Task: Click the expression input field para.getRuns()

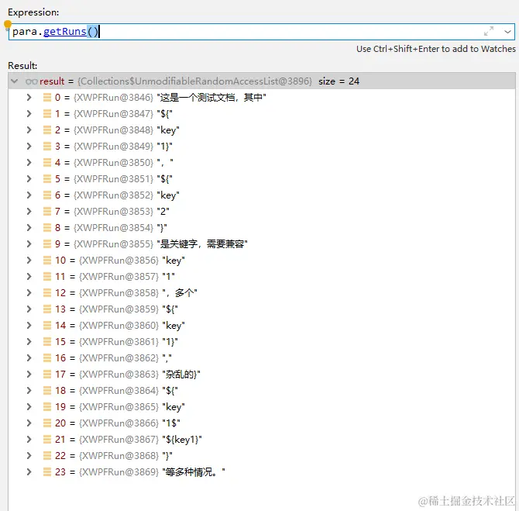Action: coord(262,32)
